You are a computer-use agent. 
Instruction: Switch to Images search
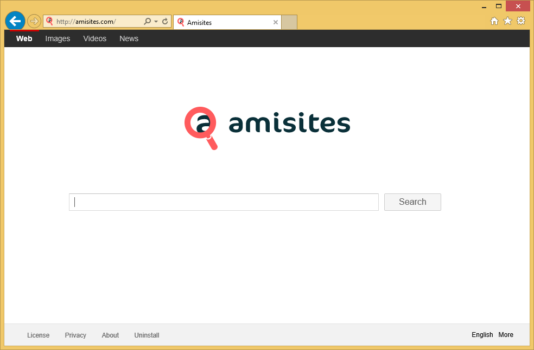pyautogui.click(x=58, y=38)
